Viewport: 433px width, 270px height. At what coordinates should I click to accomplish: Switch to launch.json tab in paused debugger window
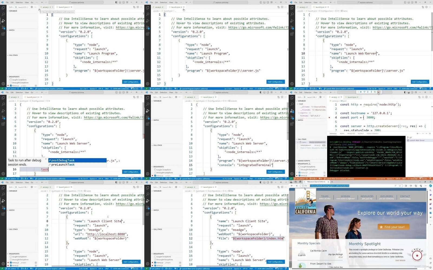[x=352, y=97]
